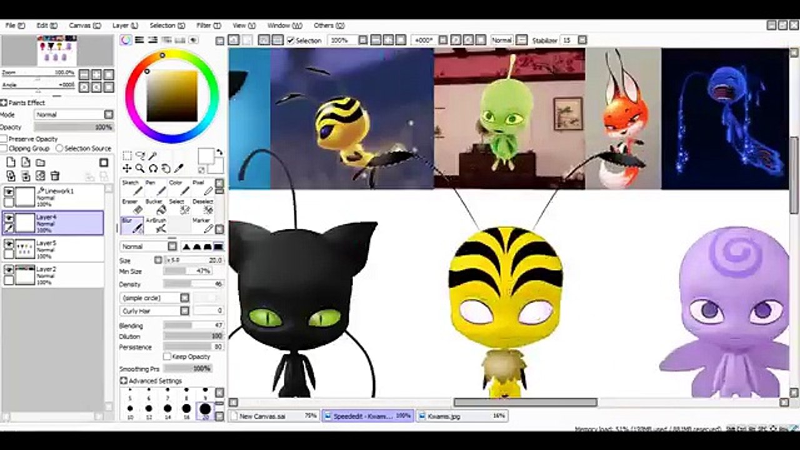Select the Color brush tool

[179, 187]
